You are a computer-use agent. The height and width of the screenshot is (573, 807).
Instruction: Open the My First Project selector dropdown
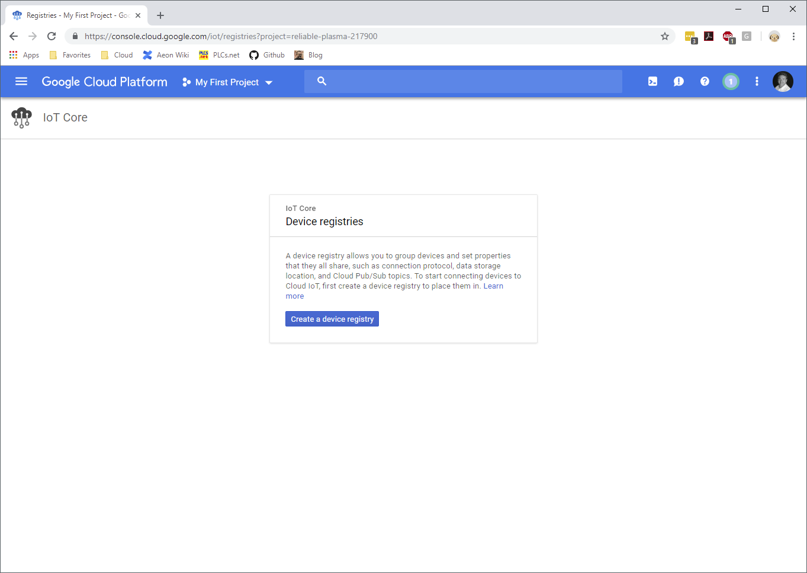point(227,82)
